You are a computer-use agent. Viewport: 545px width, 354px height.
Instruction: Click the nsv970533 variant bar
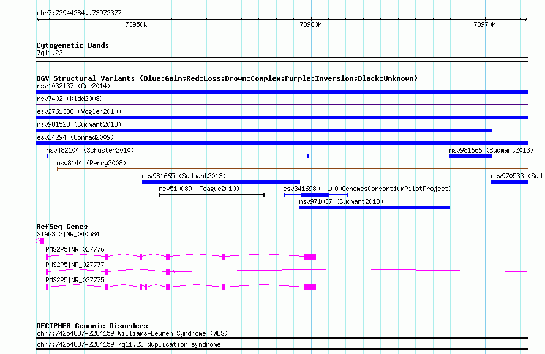[x=509, y=182]
